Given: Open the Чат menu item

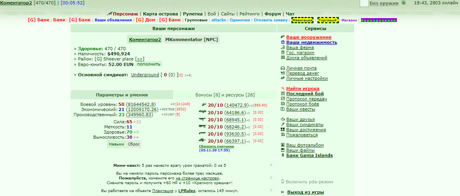Looking at the screenshot, I should click(290, 14).
